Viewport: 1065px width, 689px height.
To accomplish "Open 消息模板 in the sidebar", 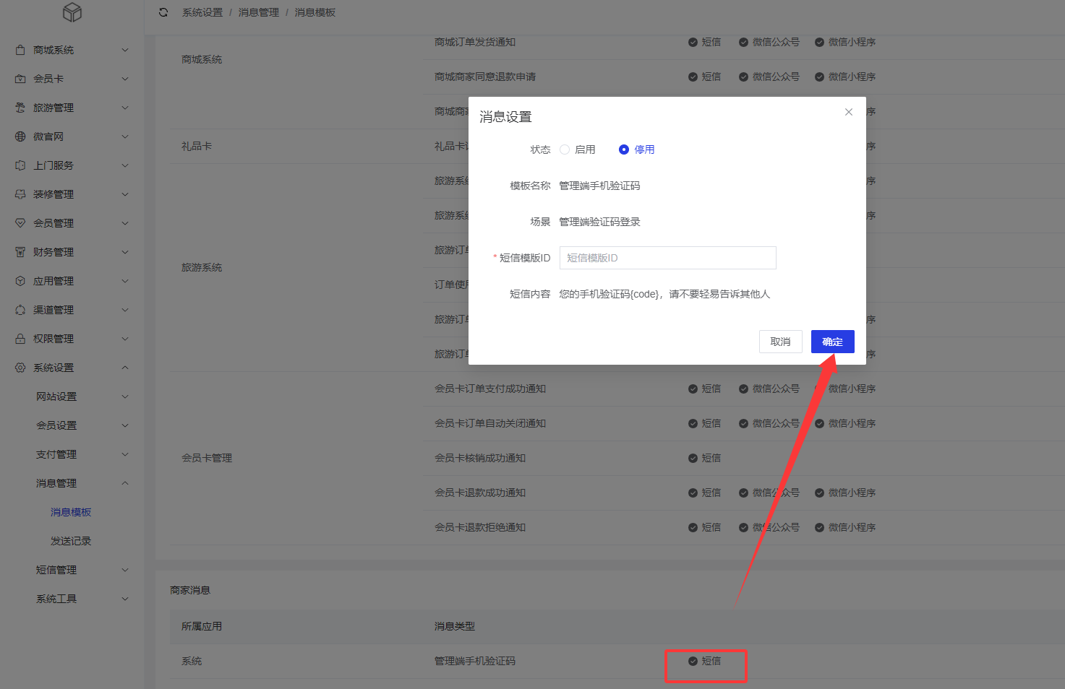I will coord(71,512).
